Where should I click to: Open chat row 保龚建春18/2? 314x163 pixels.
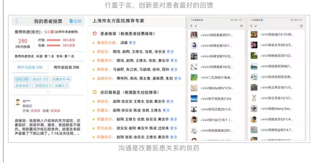pyautogui.click(x=216, y=67)
